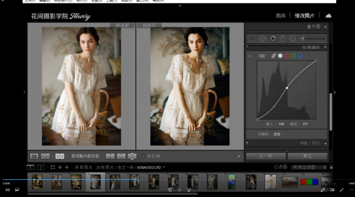This screenshot has width=355, height=197.
Task: Open the before/after view options dropdown
Action: (x=67, y=156)
